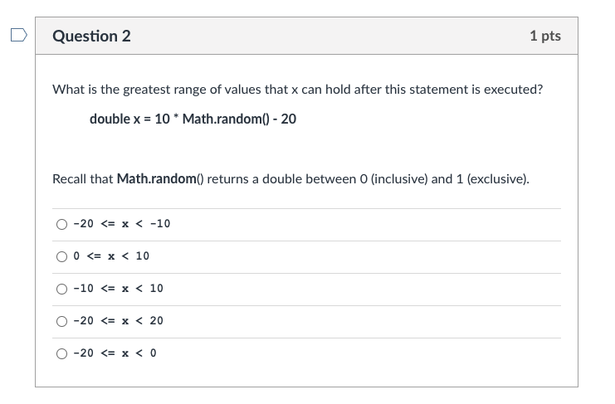
Task: Click the answer label text '-10 <= x < 10'
Action: 118,289
